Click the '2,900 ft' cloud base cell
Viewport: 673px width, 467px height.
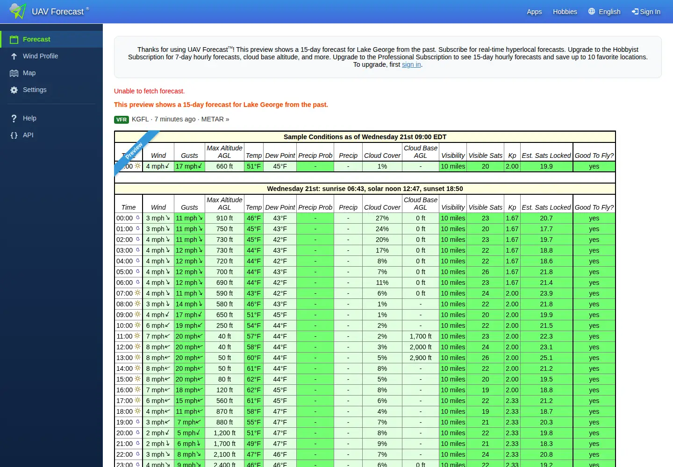[x=421, y=358]
